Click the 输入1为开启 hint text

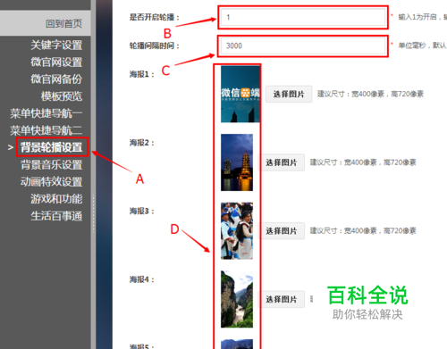[423, 17]
